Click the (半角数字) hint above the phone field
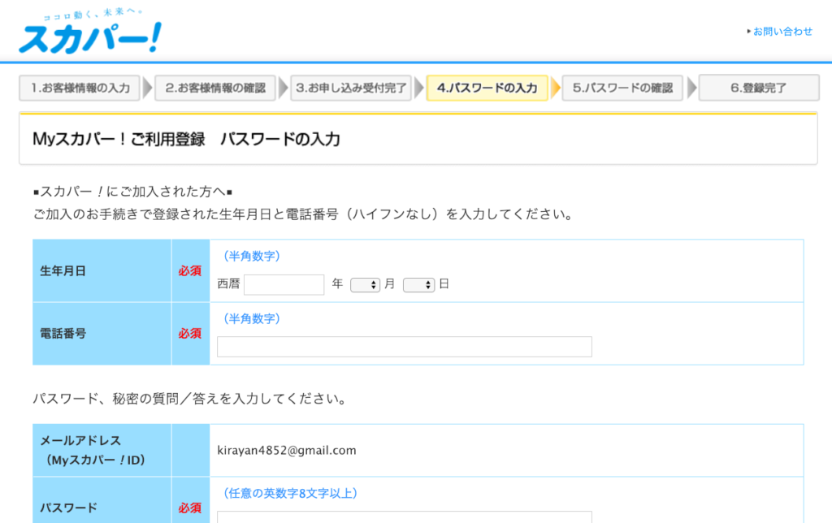This screenshot has width=832, height=523. 252,319
